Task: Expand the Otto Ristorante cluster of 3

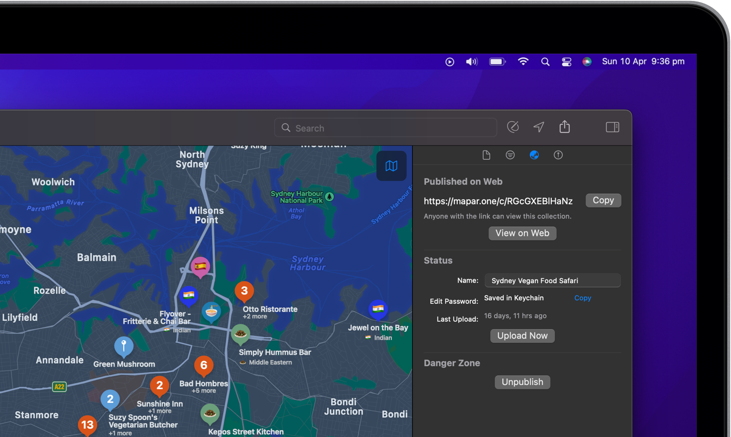Action: [x=244, y=291]
